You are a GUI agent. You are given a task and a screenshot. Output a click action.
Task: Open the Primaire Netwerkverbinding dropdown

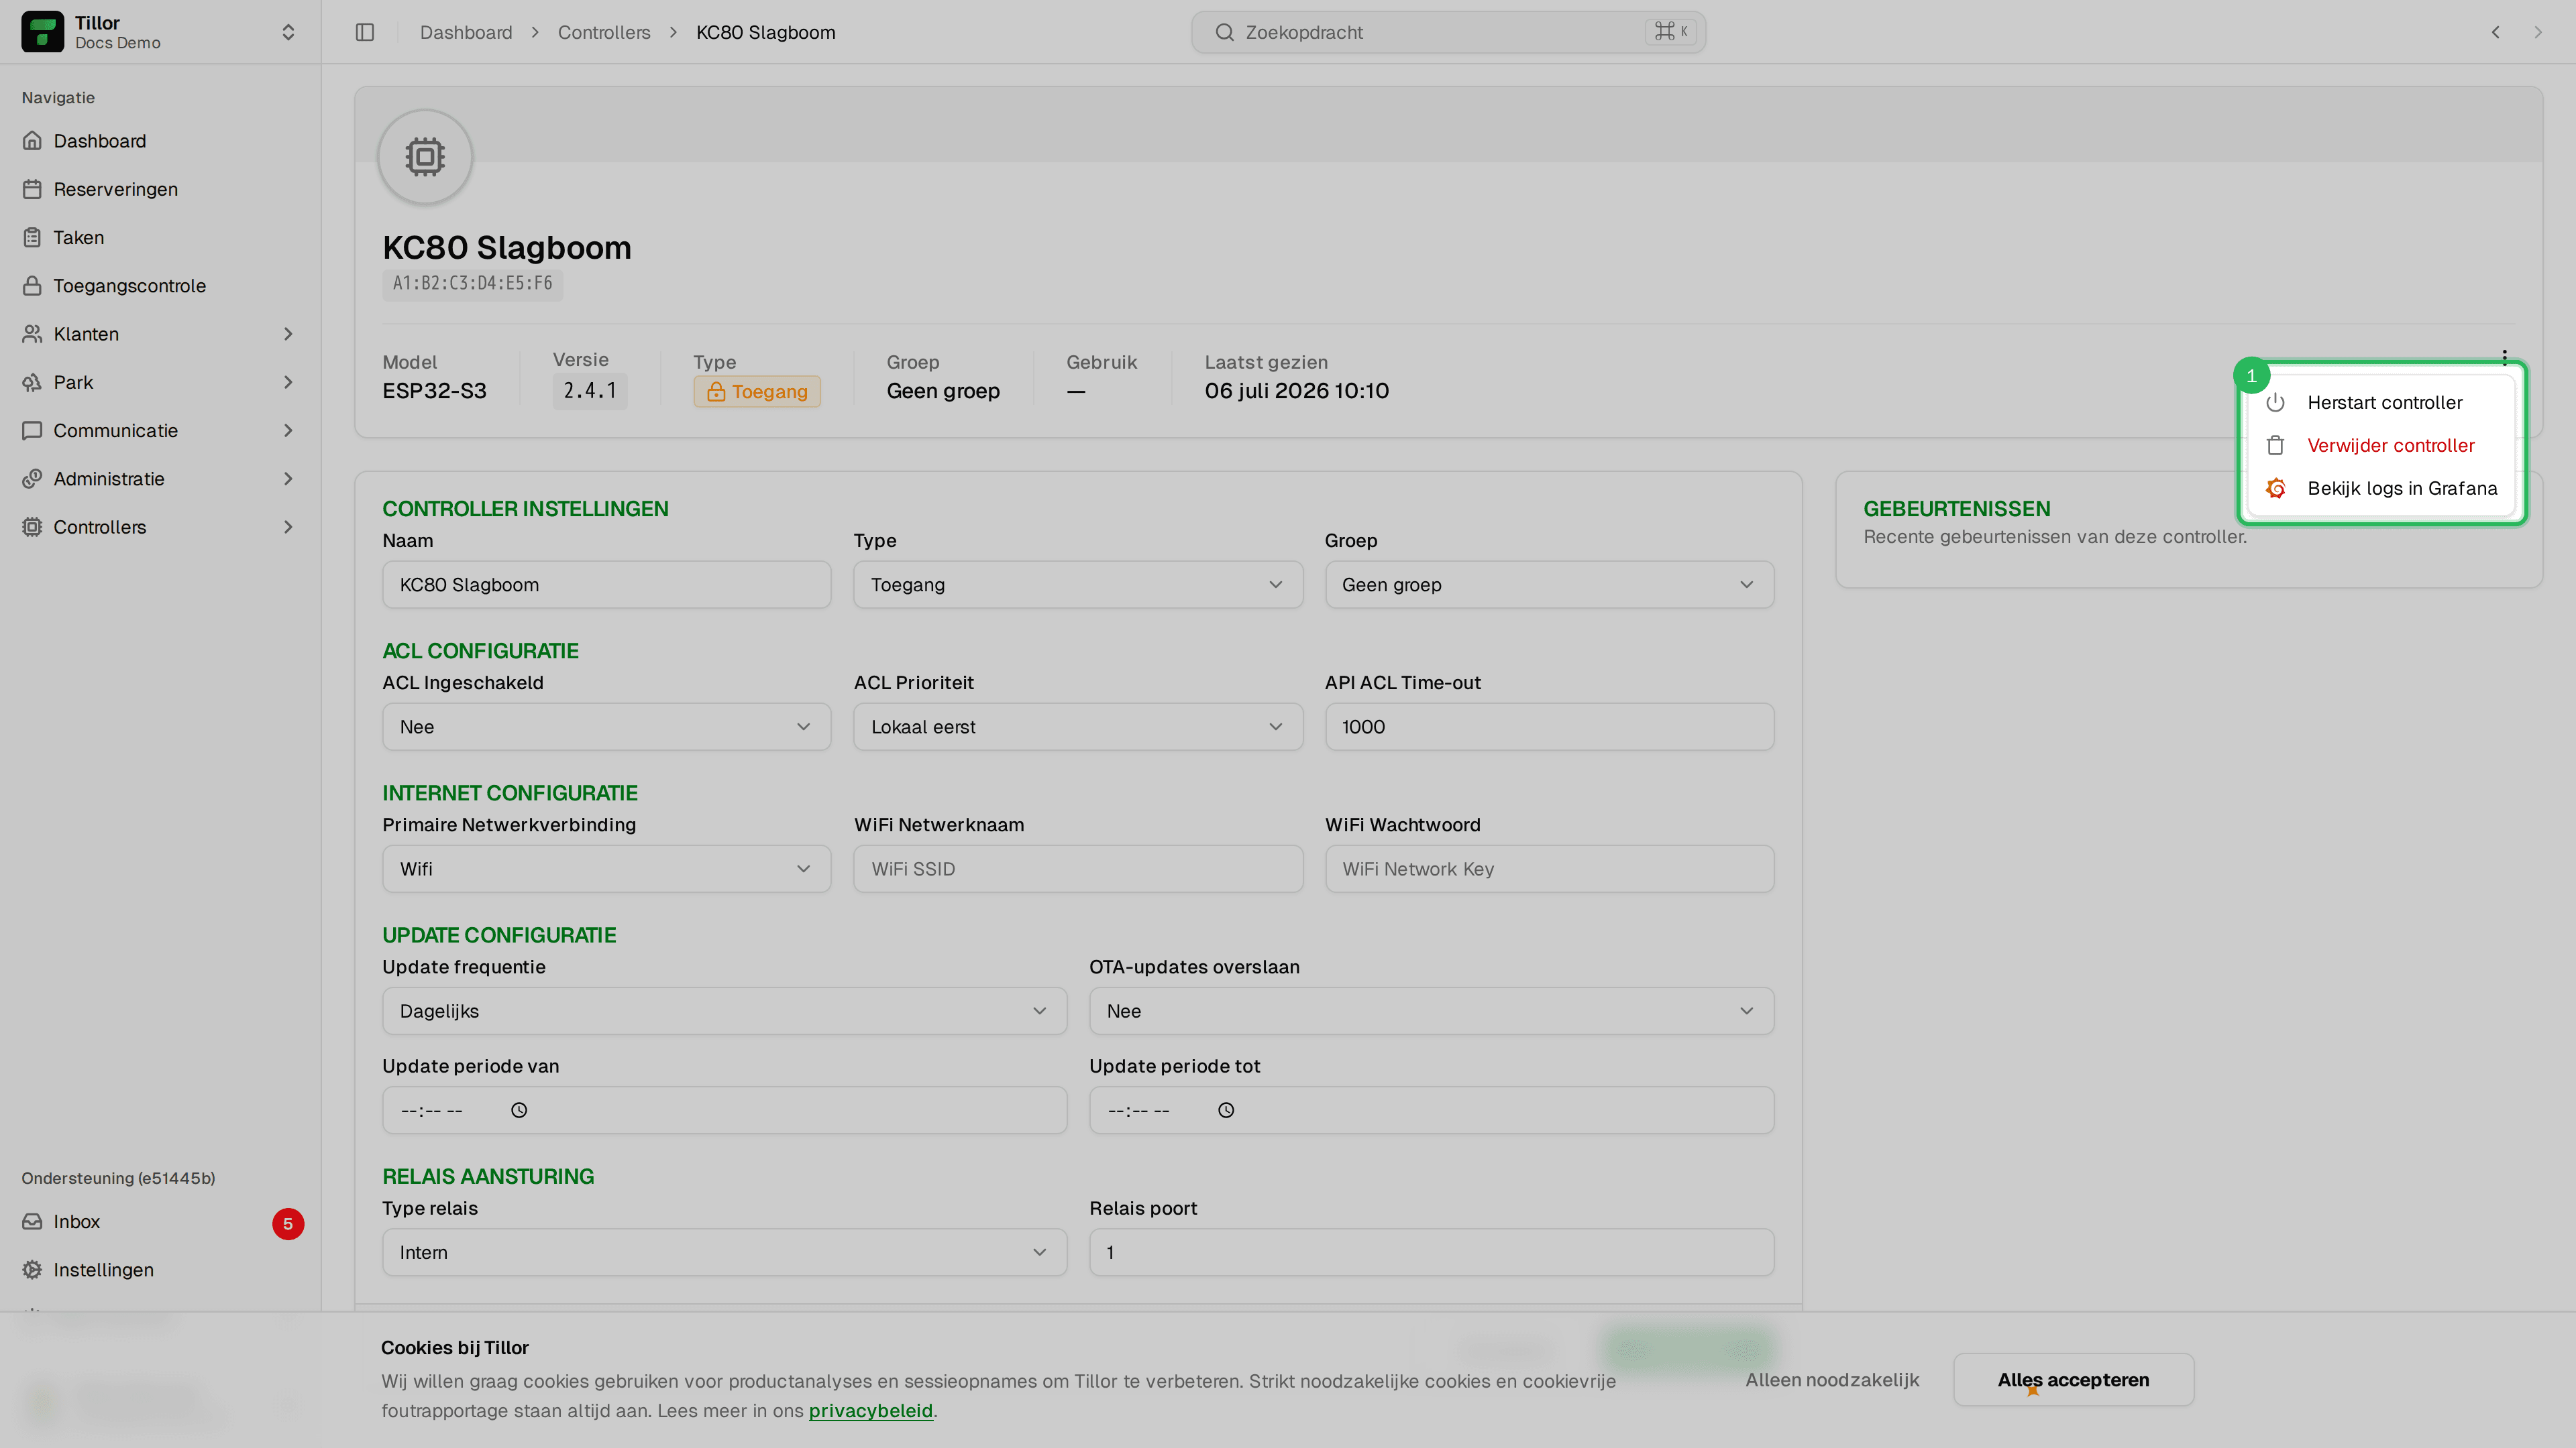coord(606,869)
